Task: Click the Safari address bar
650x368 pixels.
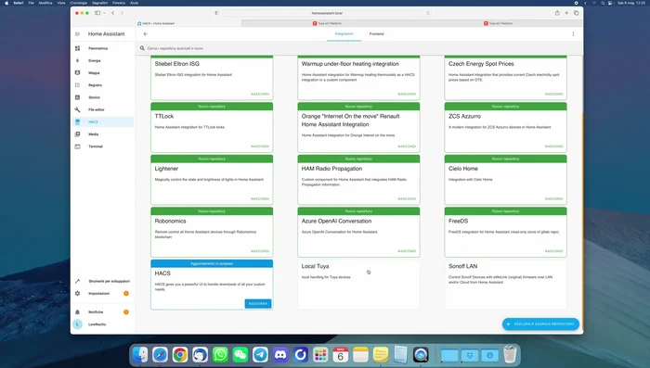Action: pyautogui.click(x=327, y=13)
